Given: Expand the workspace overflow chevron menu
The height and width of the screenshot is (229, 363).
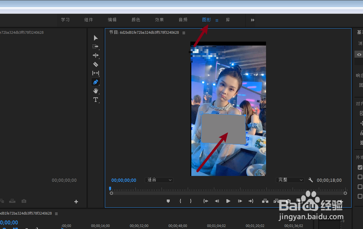Looking at the screenshot, I should coord(253,20).
